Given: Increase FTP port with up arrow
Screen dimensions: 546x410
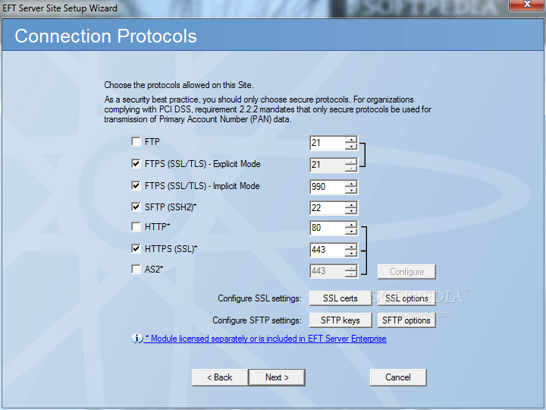Looking at the screenshot, I should [351, 140].
